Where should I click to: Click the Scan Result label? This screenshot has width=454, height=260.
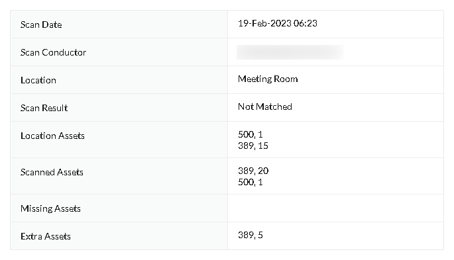click(x=44, y=108)
